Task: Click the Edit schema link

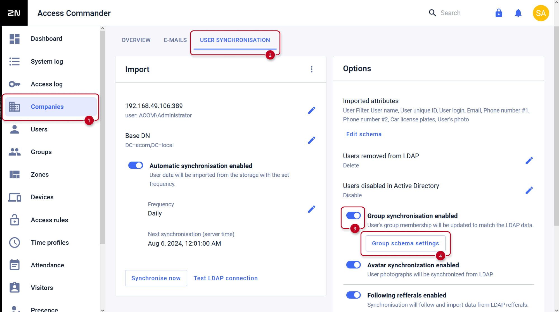Action: (x=364, y=134)
